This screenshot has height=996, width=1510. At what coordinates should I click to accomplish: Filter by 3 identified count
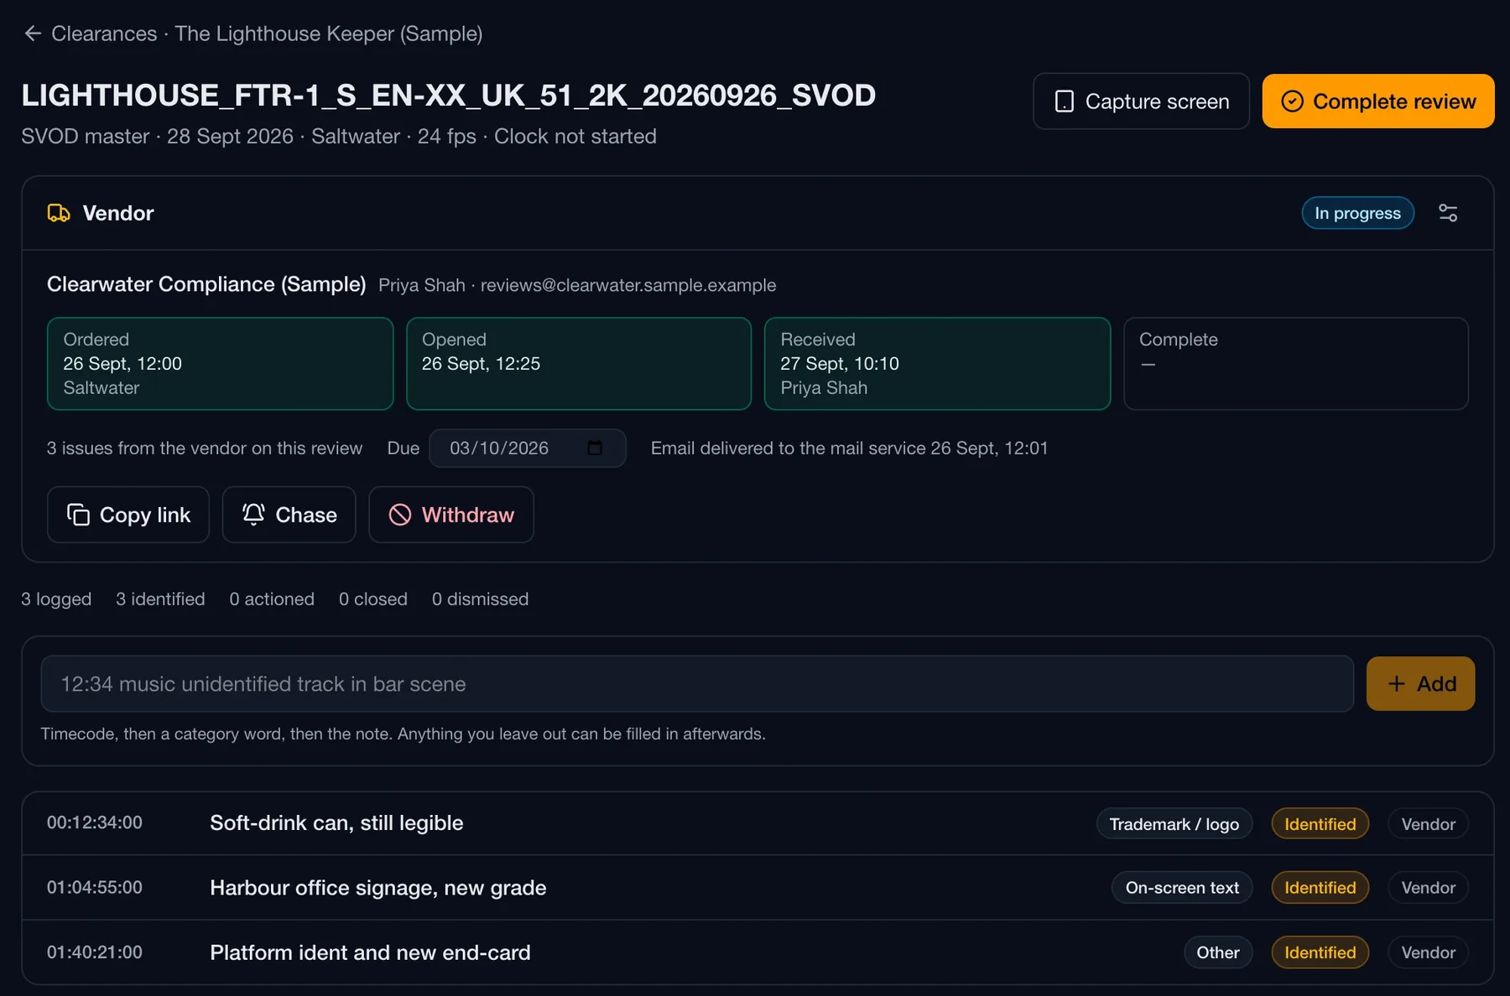(x=160, y=599)
